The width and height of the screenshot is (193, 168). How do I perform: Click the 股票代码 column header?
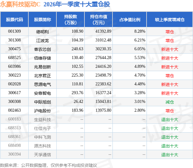coord(14,19)
